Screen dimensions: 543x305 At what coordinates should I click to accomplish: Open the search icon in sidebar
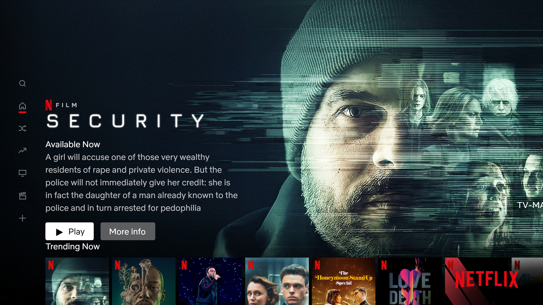click(x=22, y=83)
